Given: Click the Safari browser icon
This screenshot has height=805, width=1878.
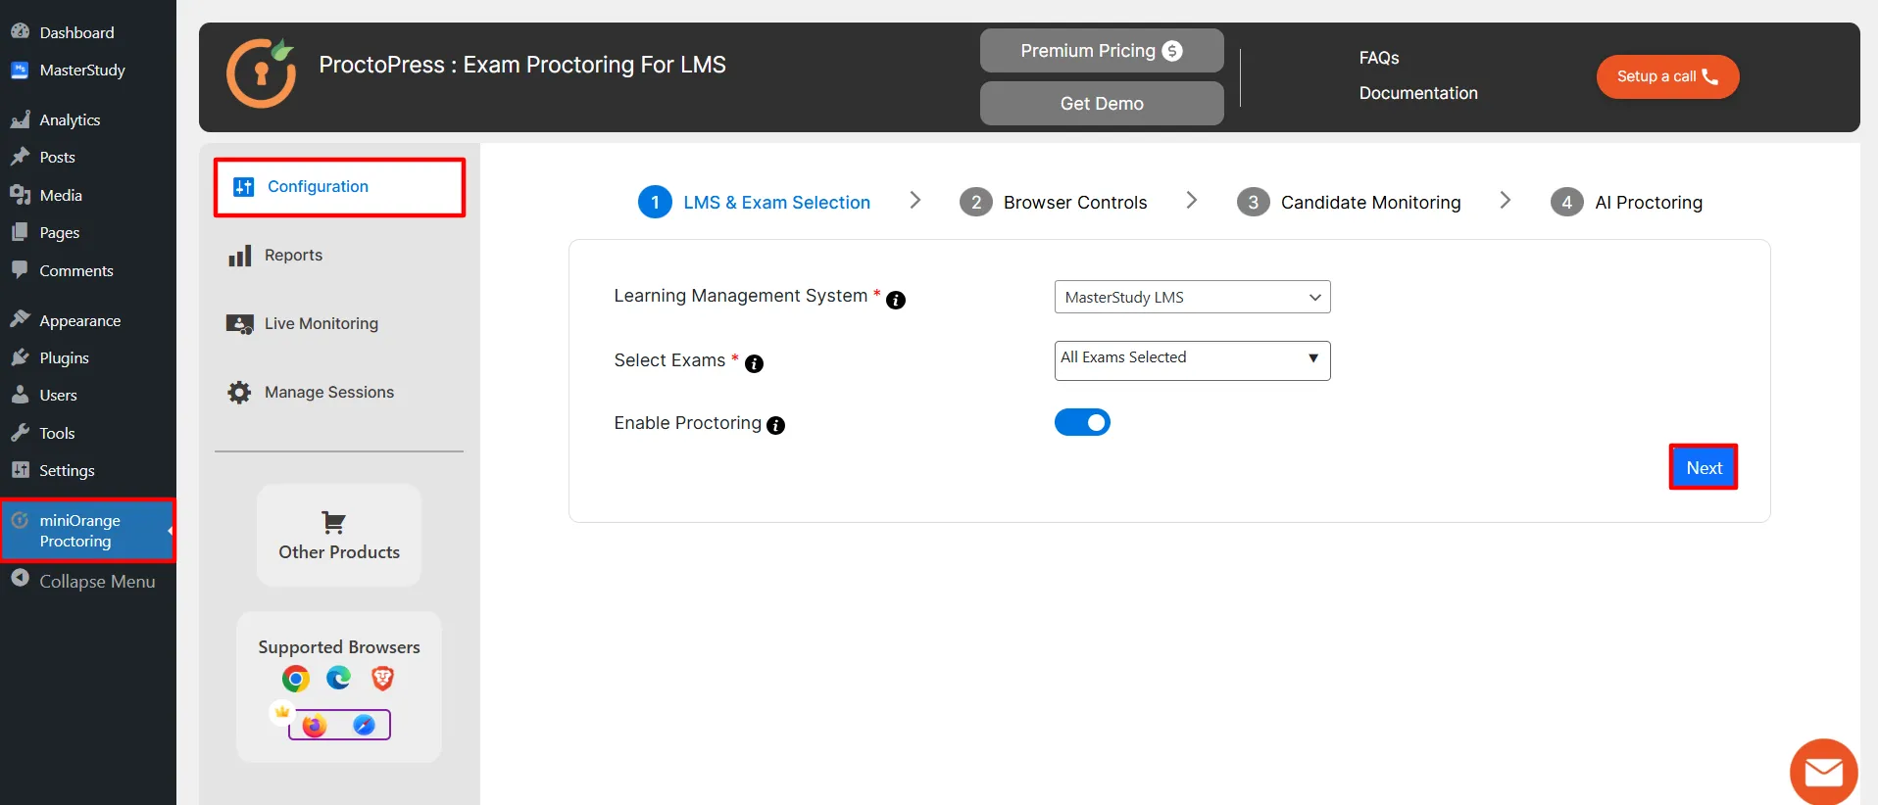Looking at the screenshot, I should pyautogui.click(x=364, y=725).
